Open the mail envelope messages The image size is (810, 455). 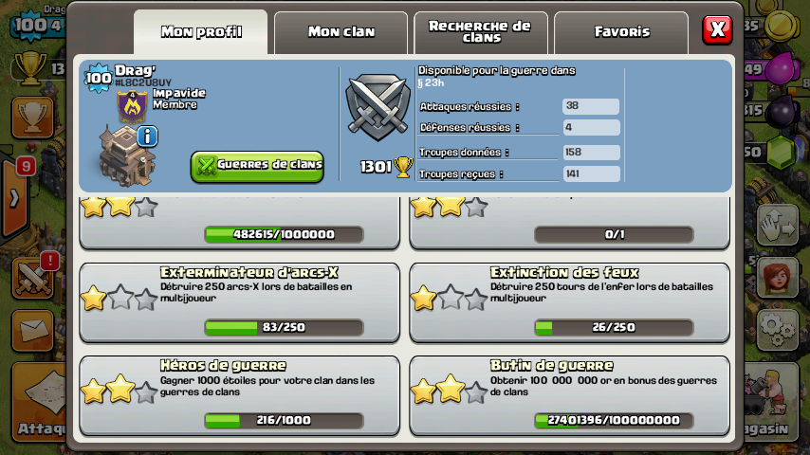click(x=32, y=331)
